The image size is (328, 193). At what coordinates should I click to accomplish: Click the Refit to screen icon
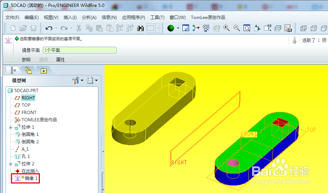(x=247, y=28)
